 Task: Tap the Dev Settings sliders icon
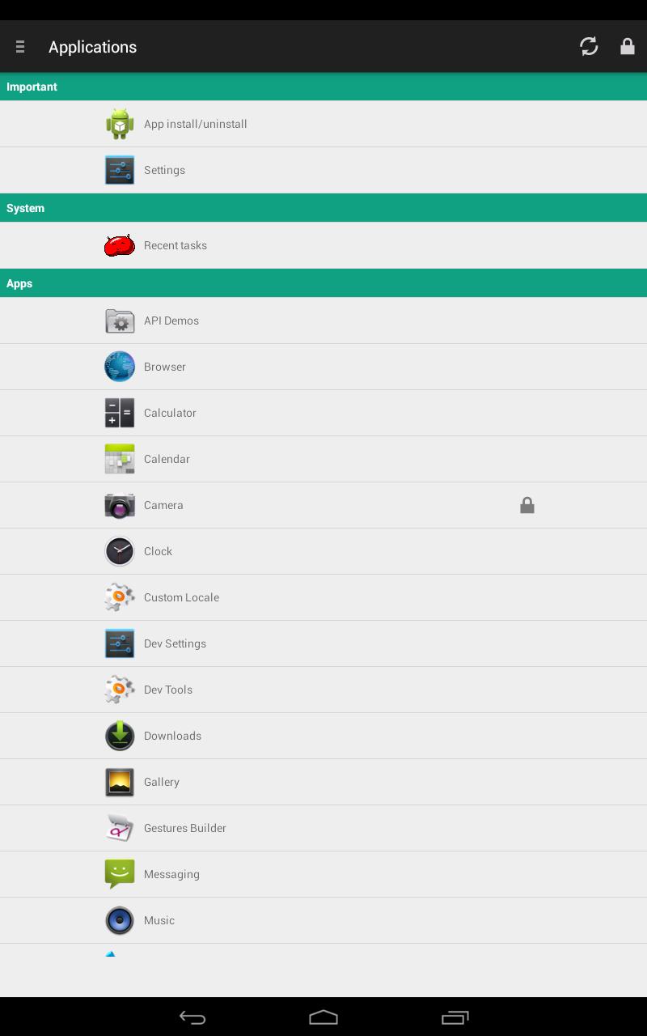coord(120,643)
